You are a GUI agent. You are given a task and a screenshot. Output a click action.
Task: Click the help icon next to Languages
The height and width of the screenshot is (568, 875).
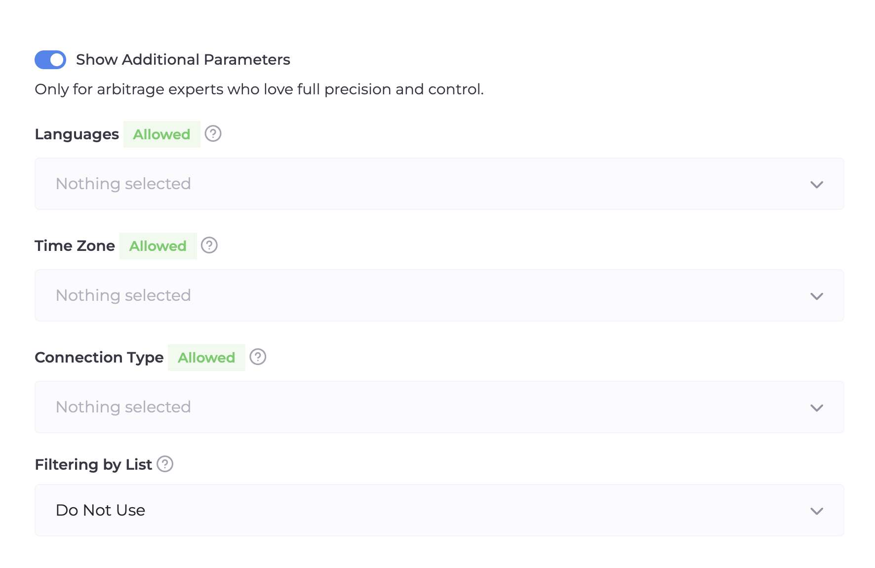pos(213,134)
